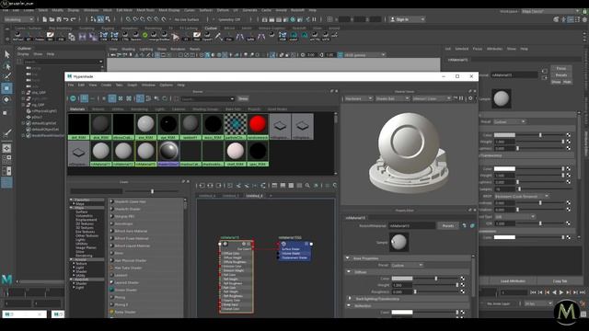
Task: Collapse the Diffuse section in Property Editor
Action: pyautogui.click(x=349, y=272)
